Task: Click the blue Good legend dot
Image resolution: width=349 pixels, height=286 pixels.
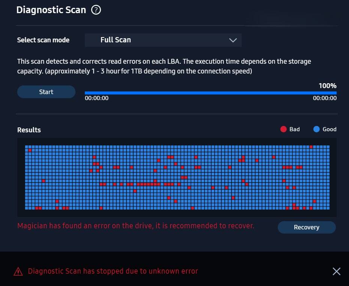Action: [x=316, y=129]
